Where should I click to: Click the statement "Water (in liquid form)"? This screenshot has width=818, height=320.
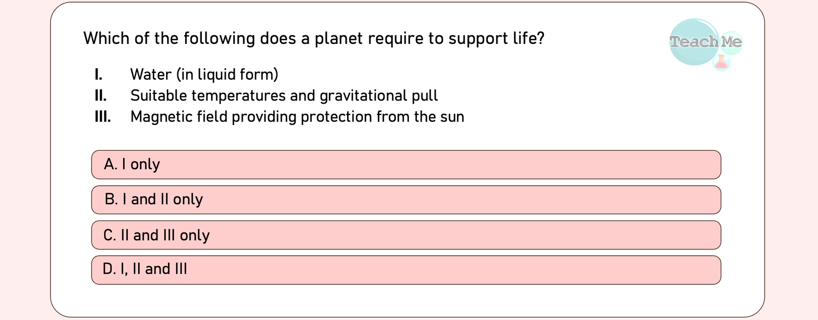(x=204, y=75)
